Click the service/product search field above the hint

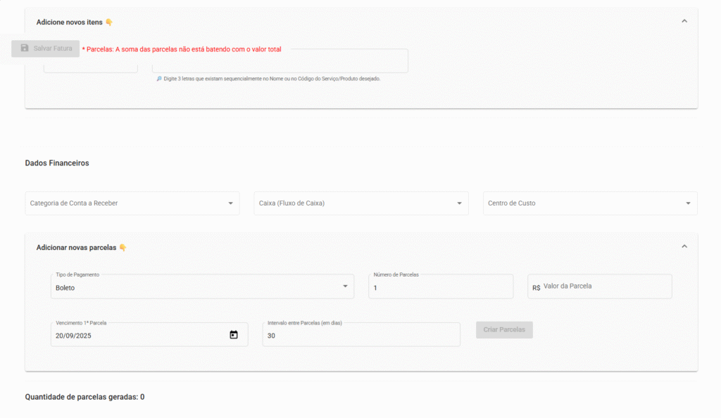(280, 63)
